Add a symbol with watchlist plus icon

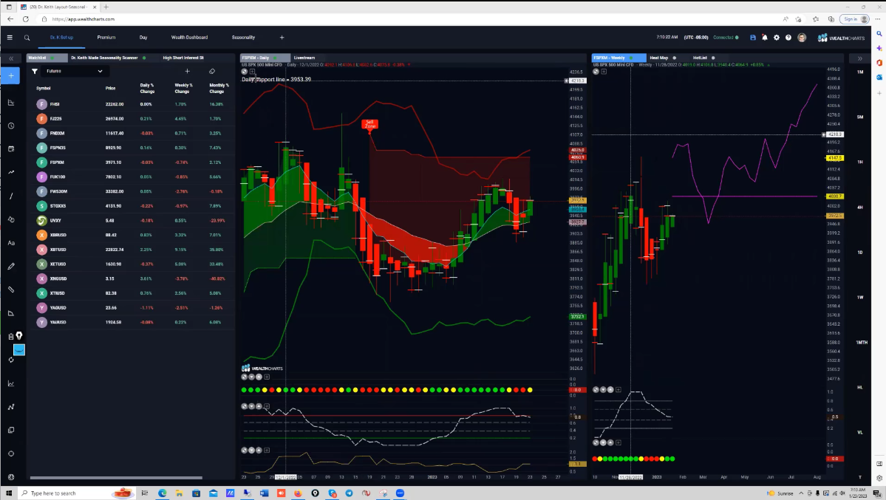pyautogui.click(x=187, y=71)
